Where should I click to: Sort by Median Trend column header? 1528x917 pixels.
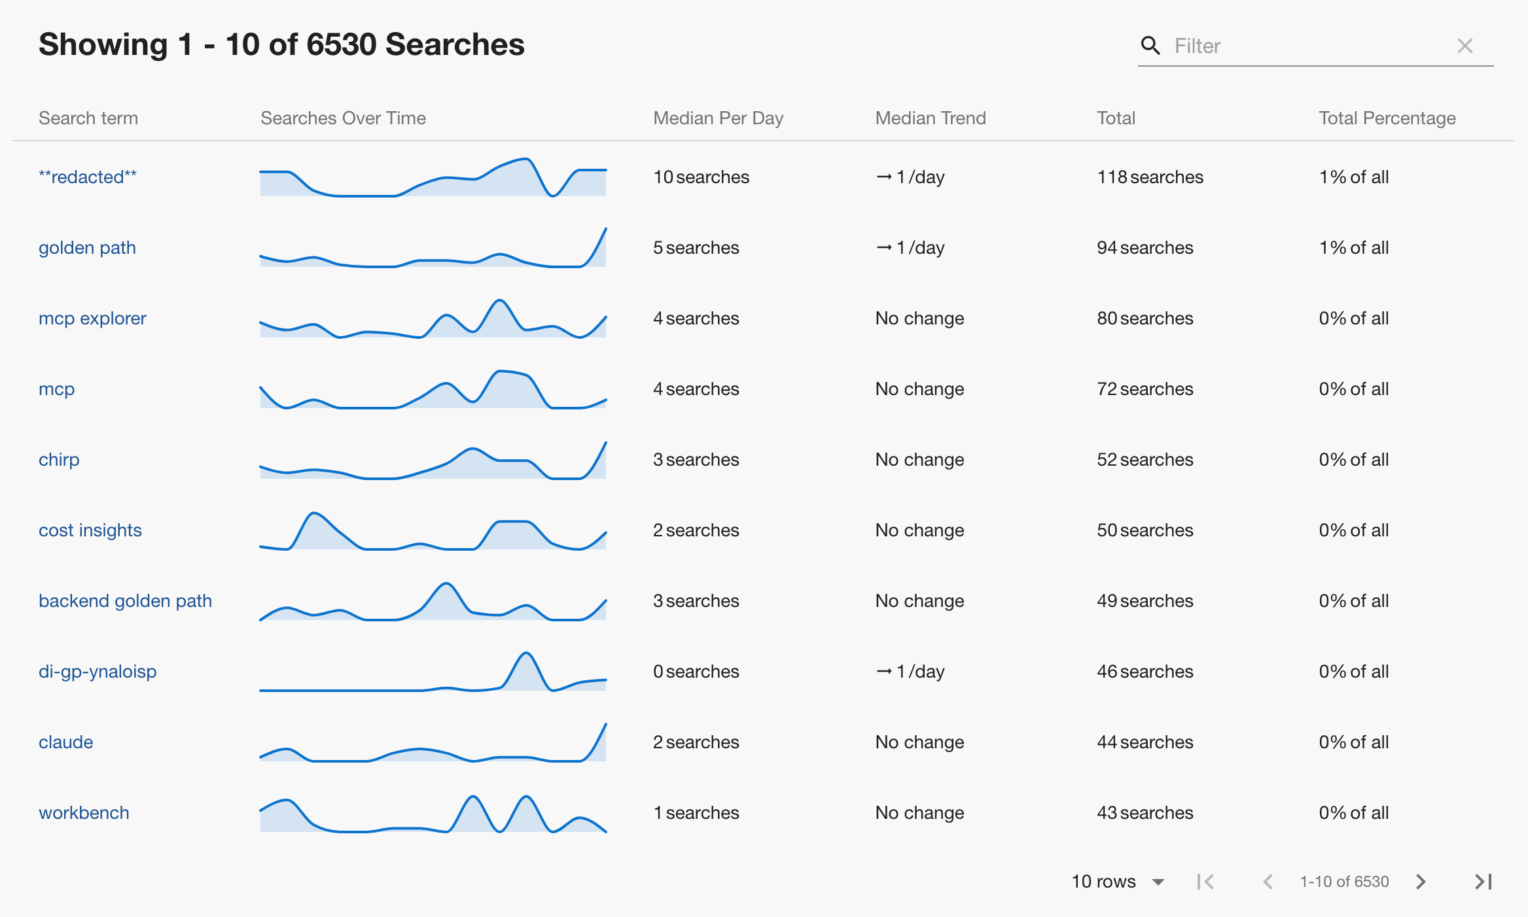pos(930,118)
